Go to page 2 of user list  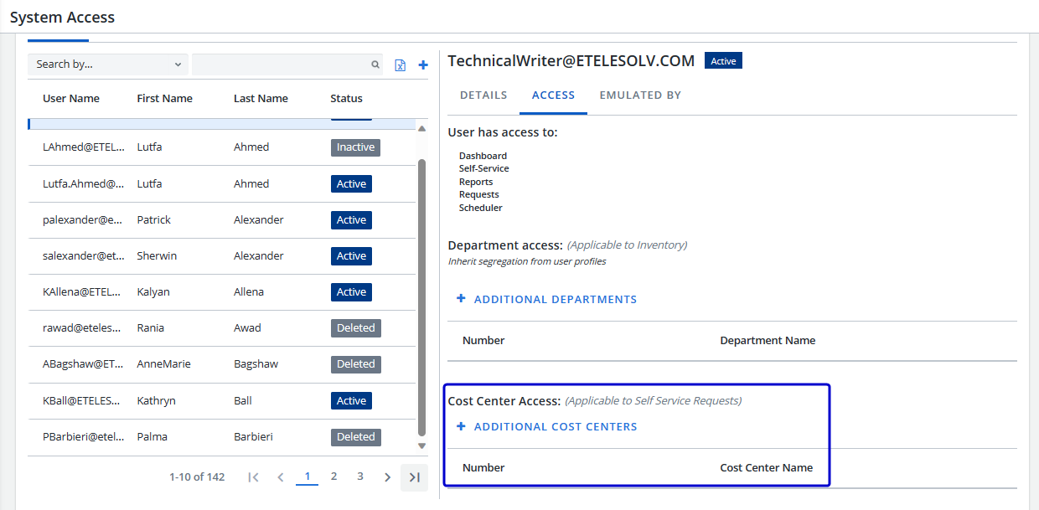click(333, 477)
